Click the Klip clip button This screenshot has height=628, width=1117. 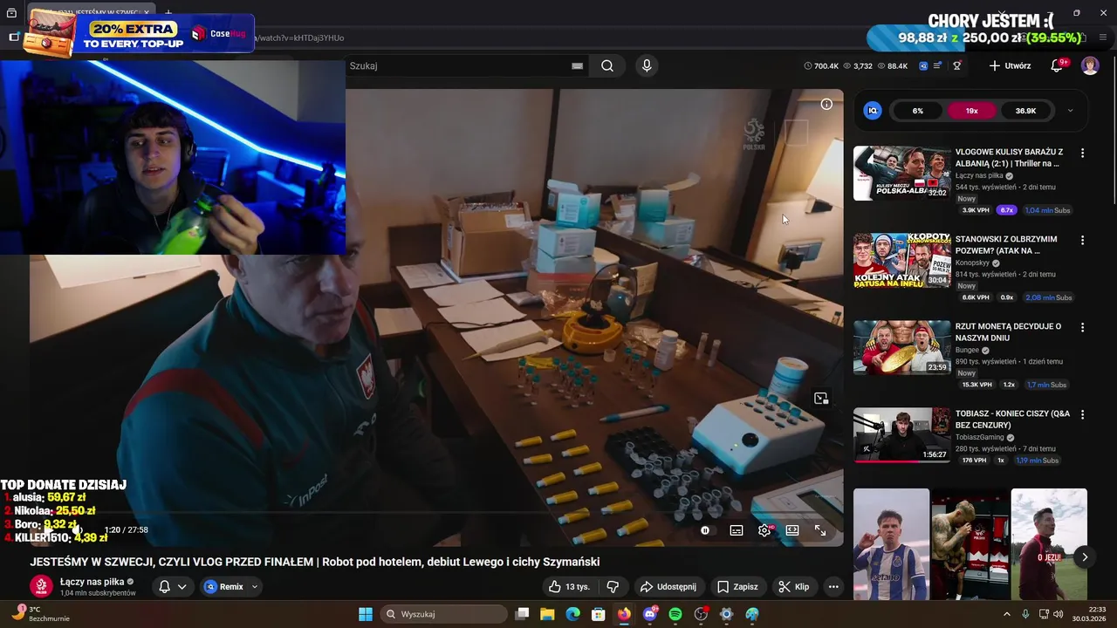click(794, 587)
